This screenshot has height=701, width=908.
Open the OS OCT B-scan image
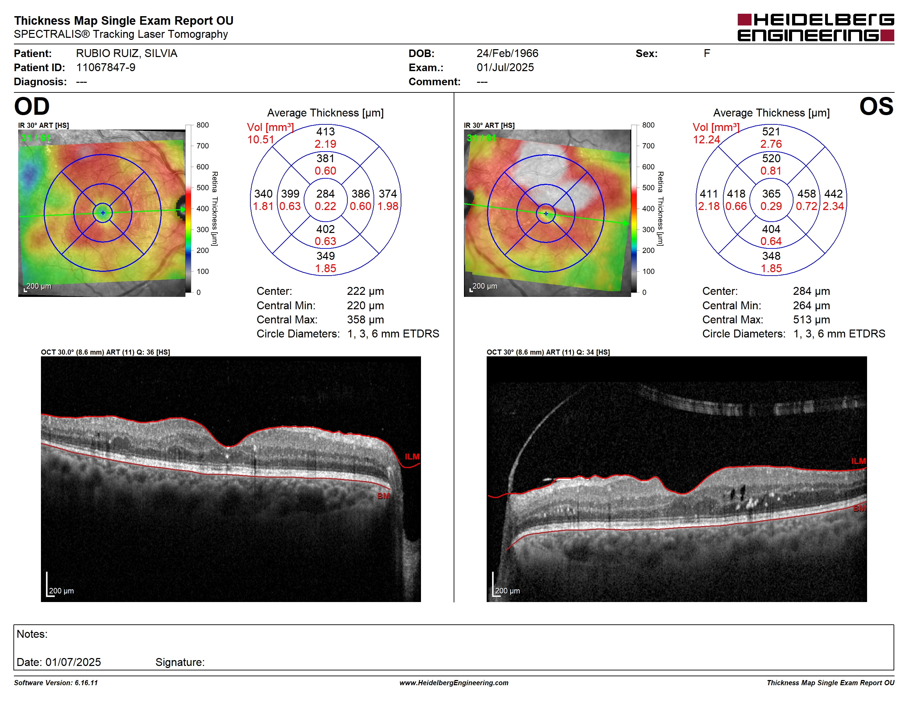click(677, 479)
